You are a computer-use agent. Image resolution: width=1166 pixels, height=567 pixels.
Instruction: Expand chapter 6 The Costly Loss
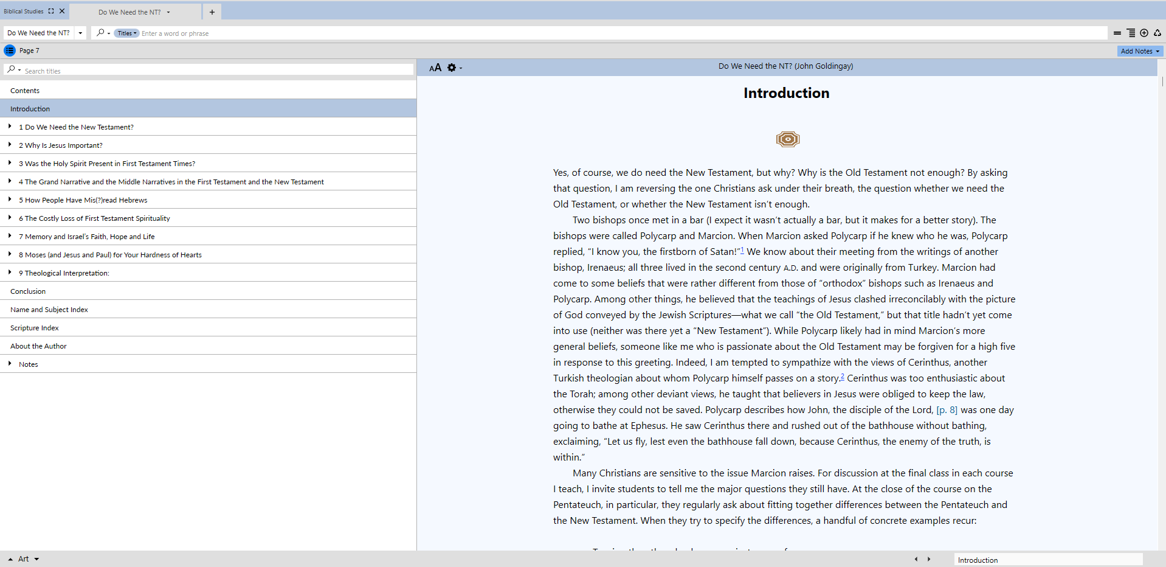10,218
